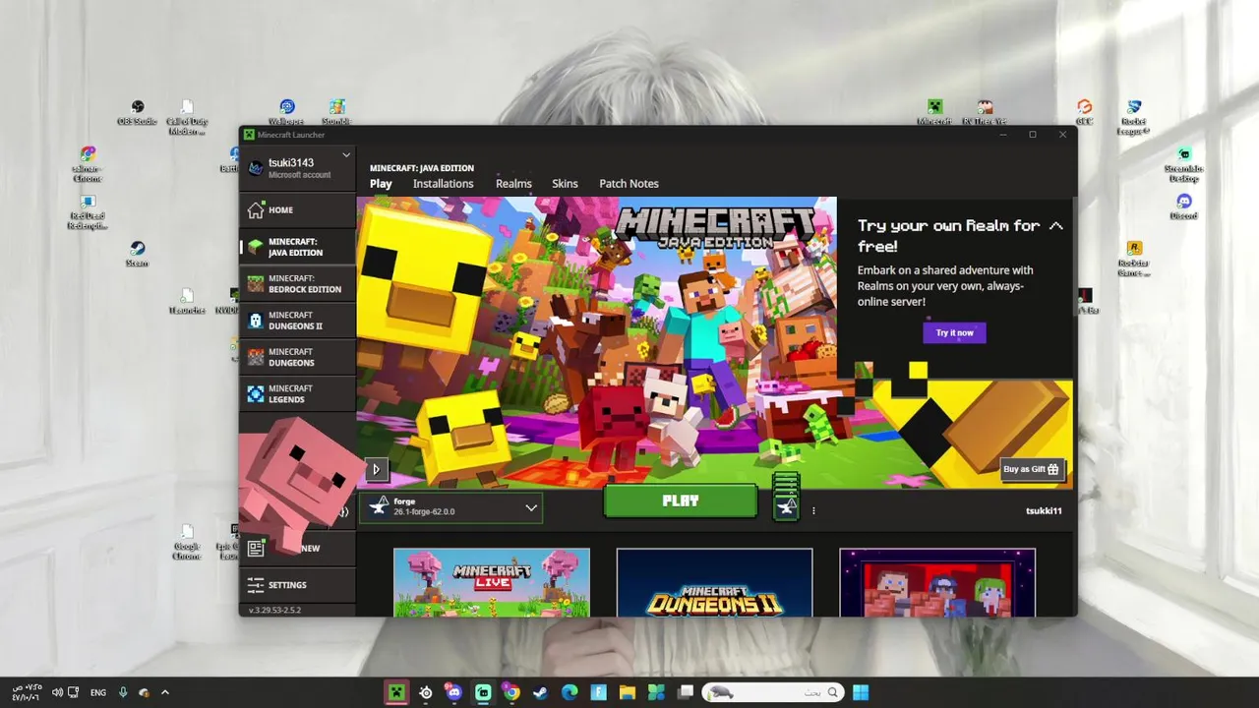
Task: Open Call of Duty Modern desktop shortcut
Action: click(187, 117)
